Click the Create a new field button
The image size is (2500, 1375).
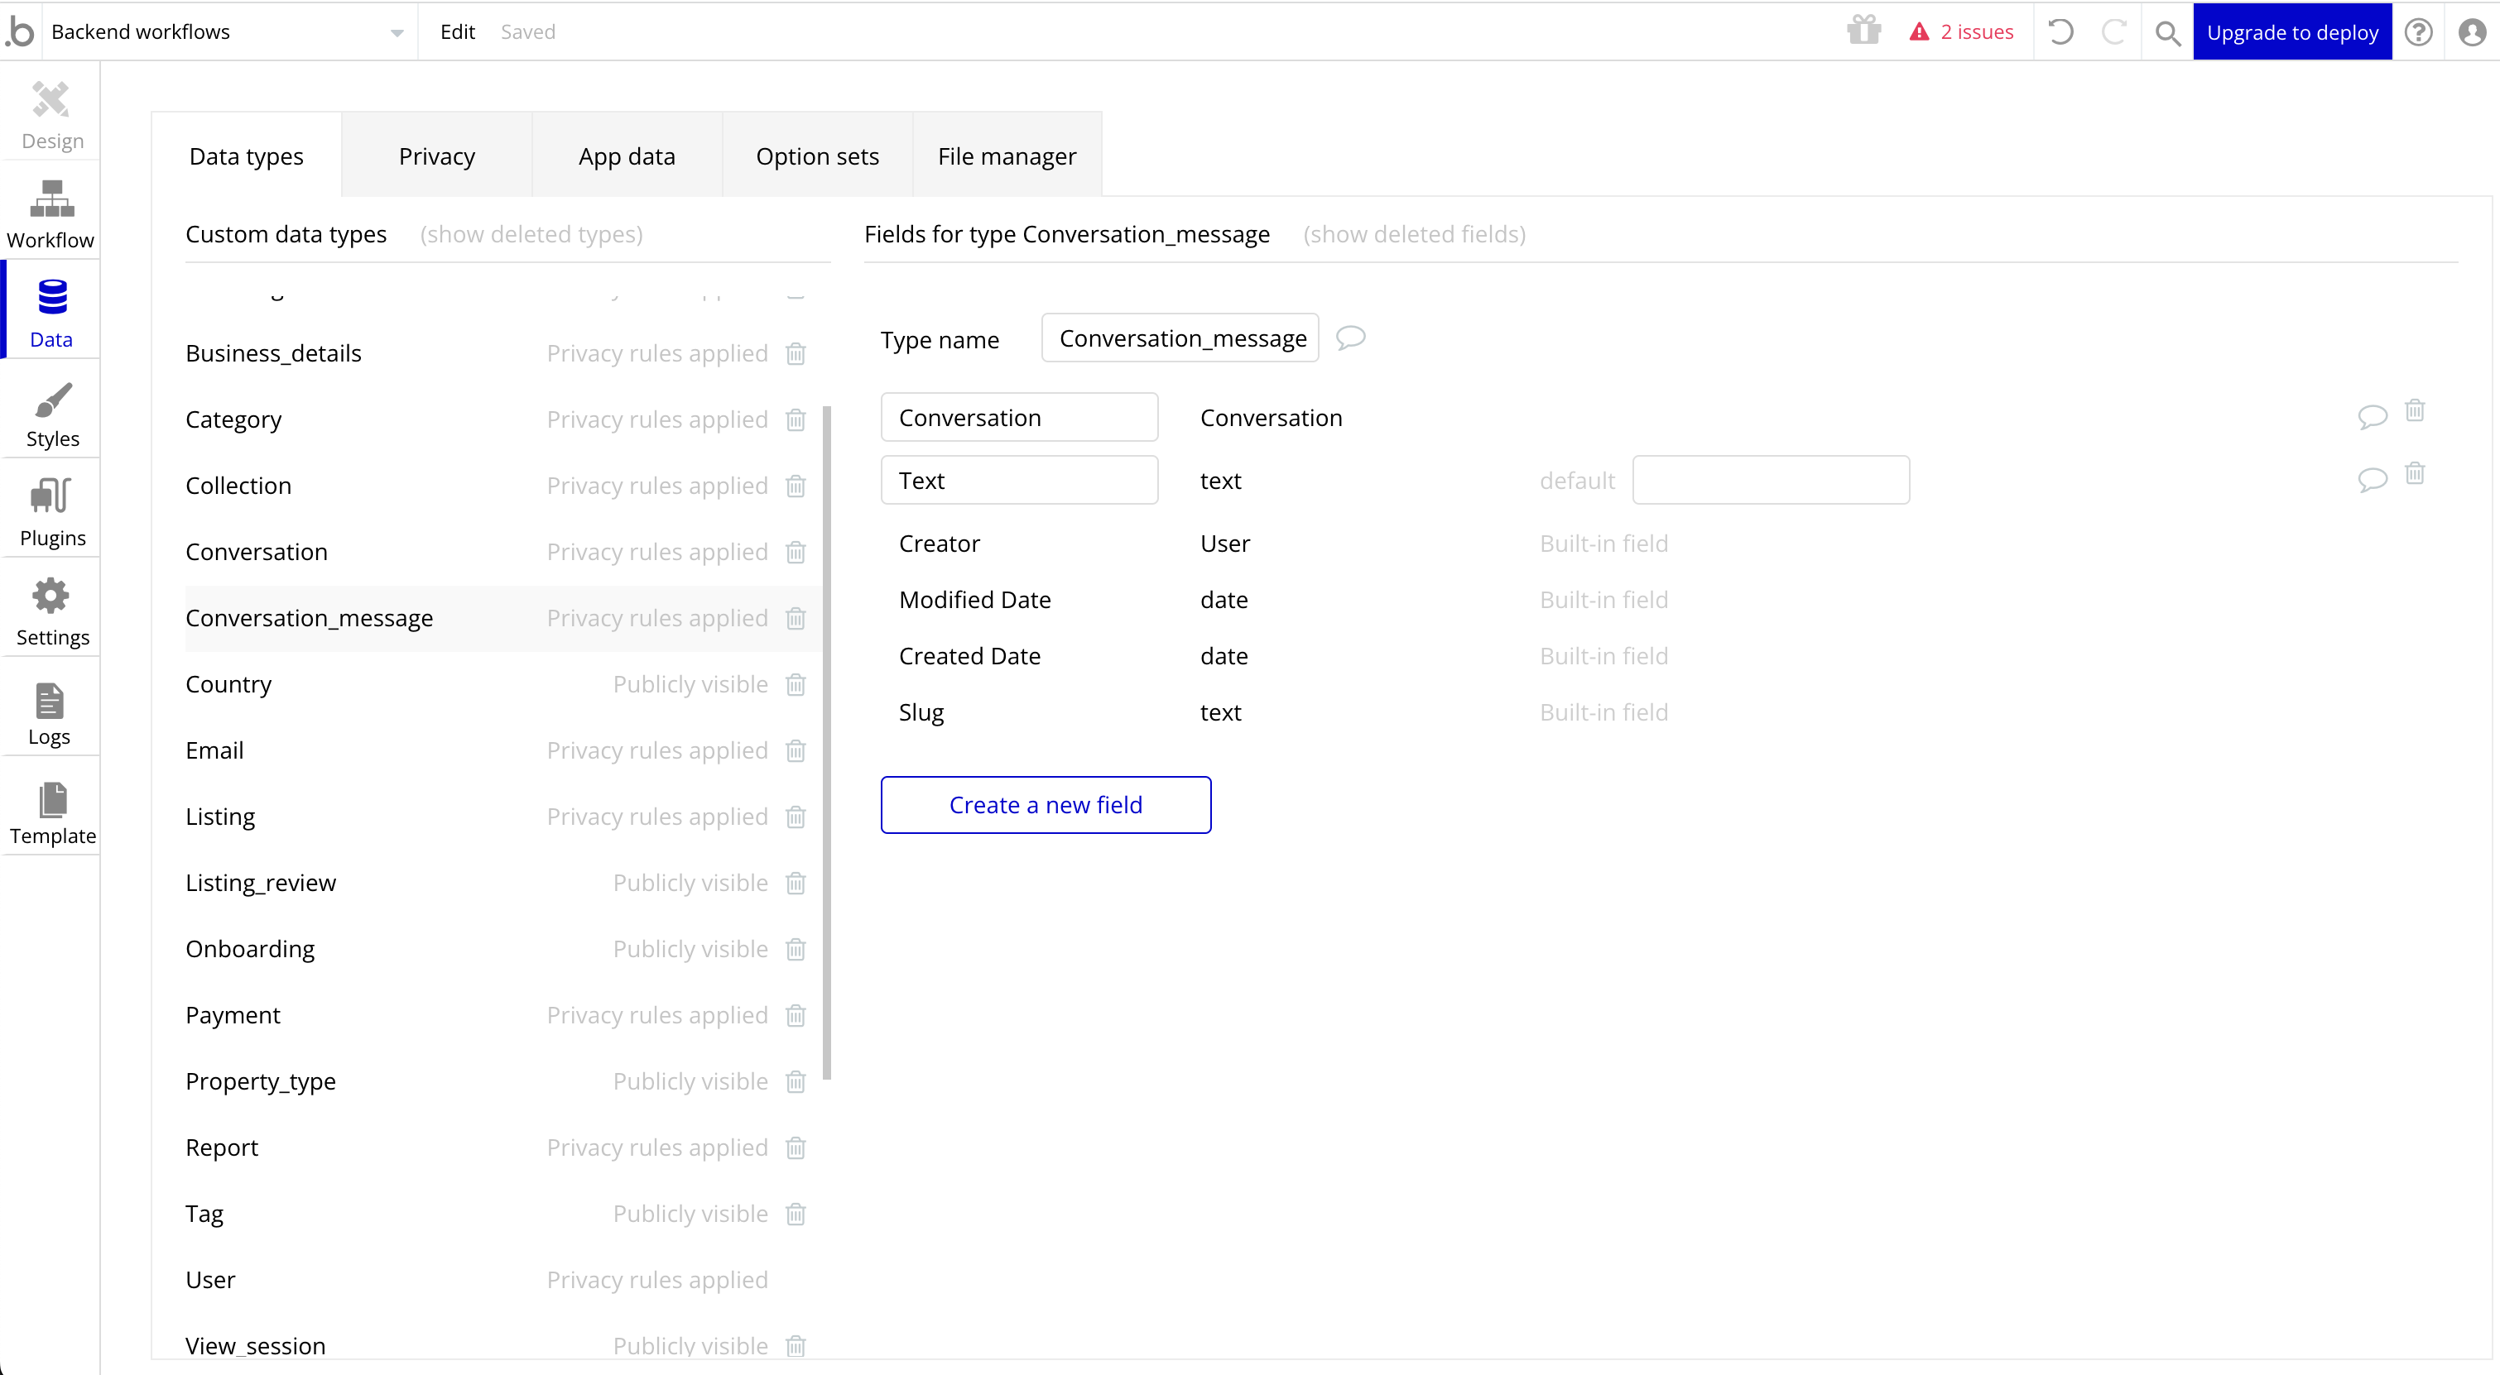pyautogui.click(x=1046, y=805)
